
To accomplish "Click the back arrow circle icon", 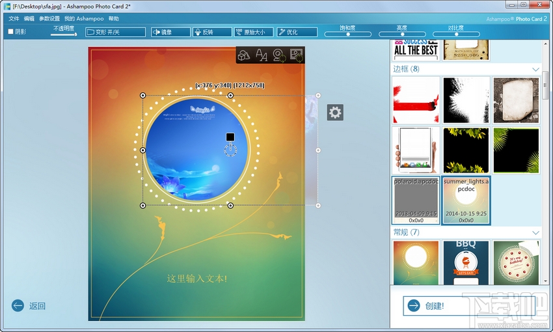I will (x=18, y=305).
